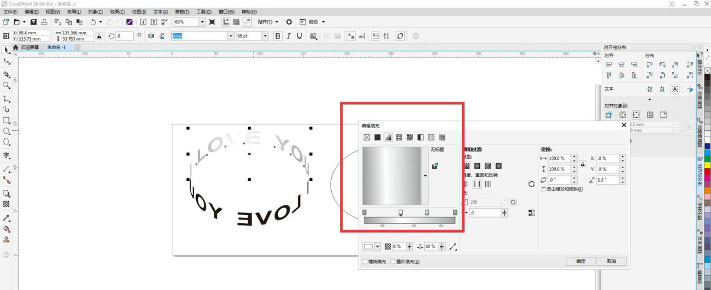Click the 取消 button

click(x=611, y=261)
